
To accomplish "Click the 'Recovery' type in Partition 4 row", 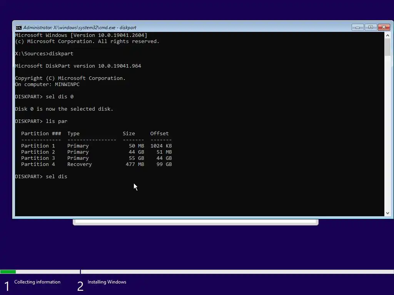I will [x=79, y=164].
